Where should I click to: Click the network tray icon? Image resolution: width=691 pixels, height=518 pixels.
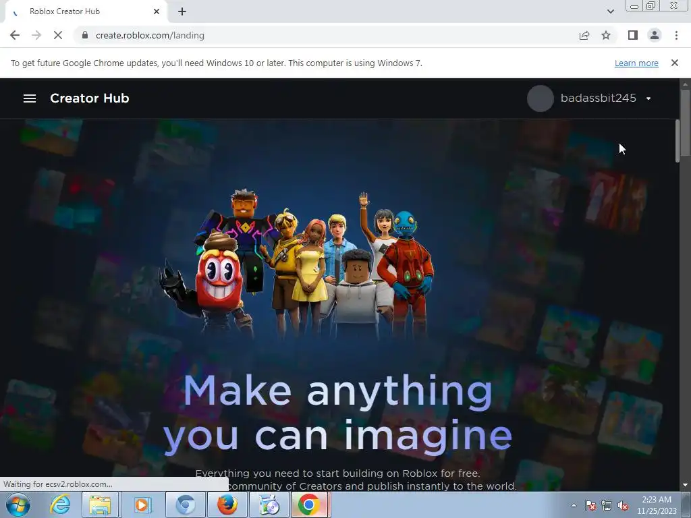tap(607, 505)
